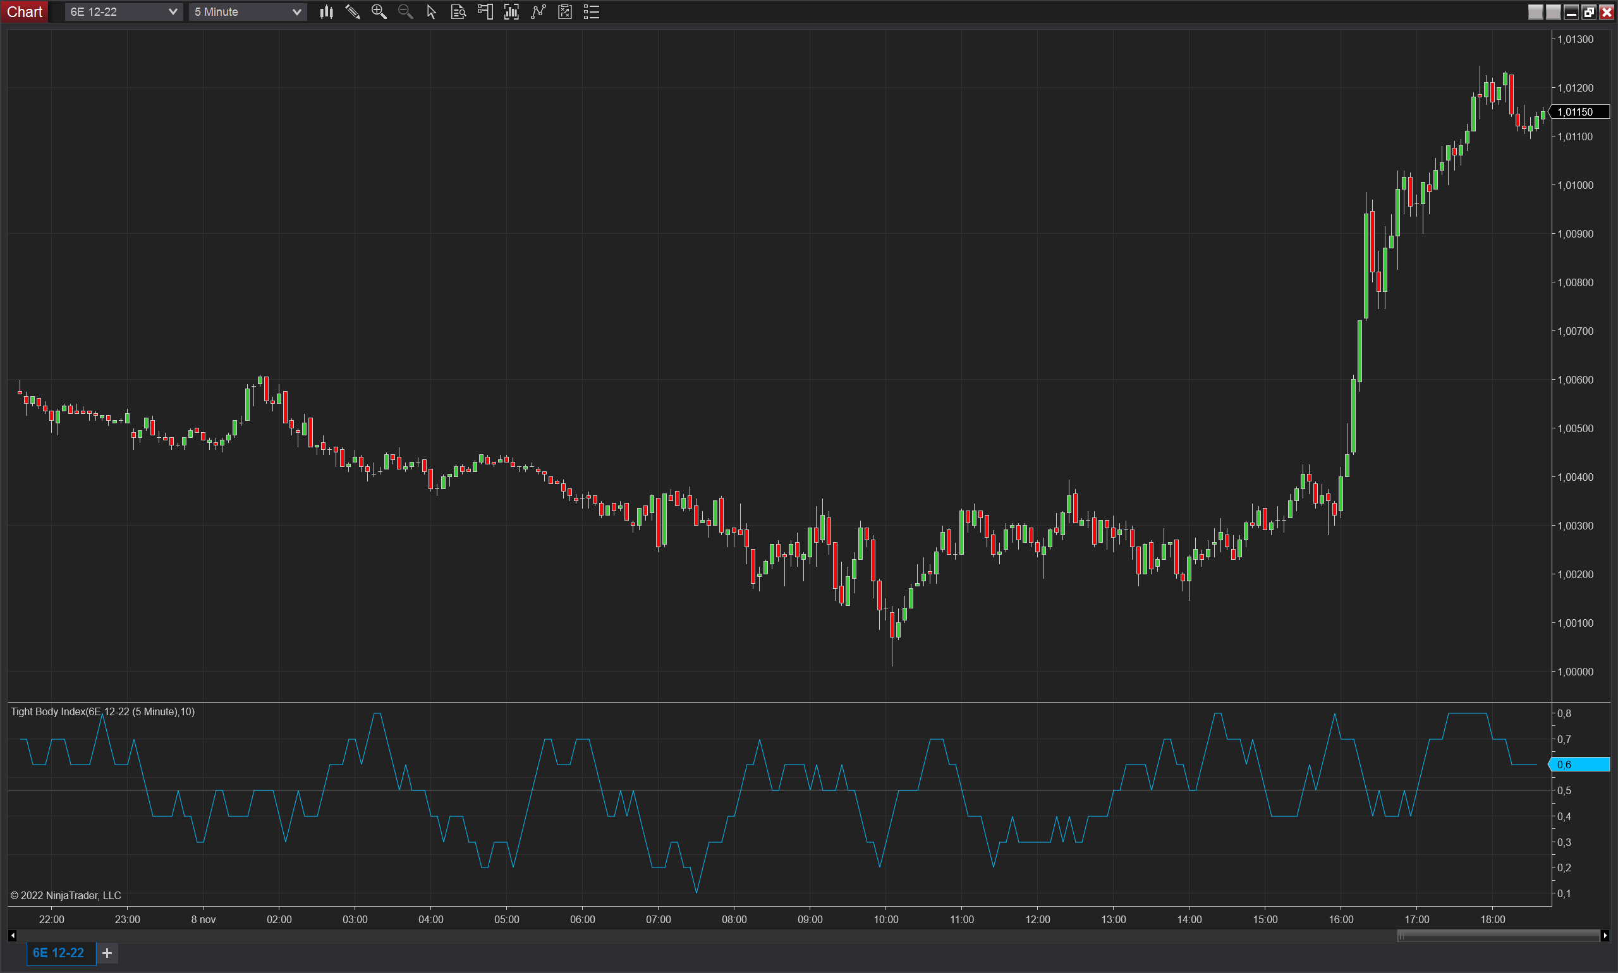This screenshot has height=973, width=1618.
Task: Close the chart window
Action: [1606, 12]
